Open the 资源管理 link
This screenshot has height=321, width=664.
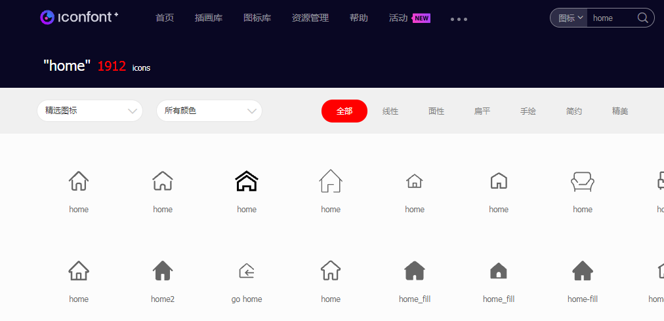310,18
